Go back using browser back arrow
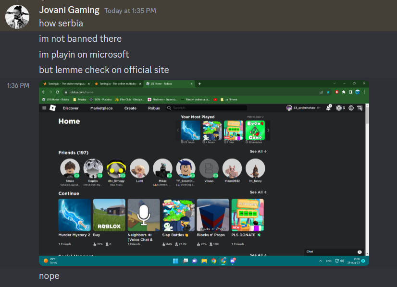This screenshot has width=397, height=287. 44,92
